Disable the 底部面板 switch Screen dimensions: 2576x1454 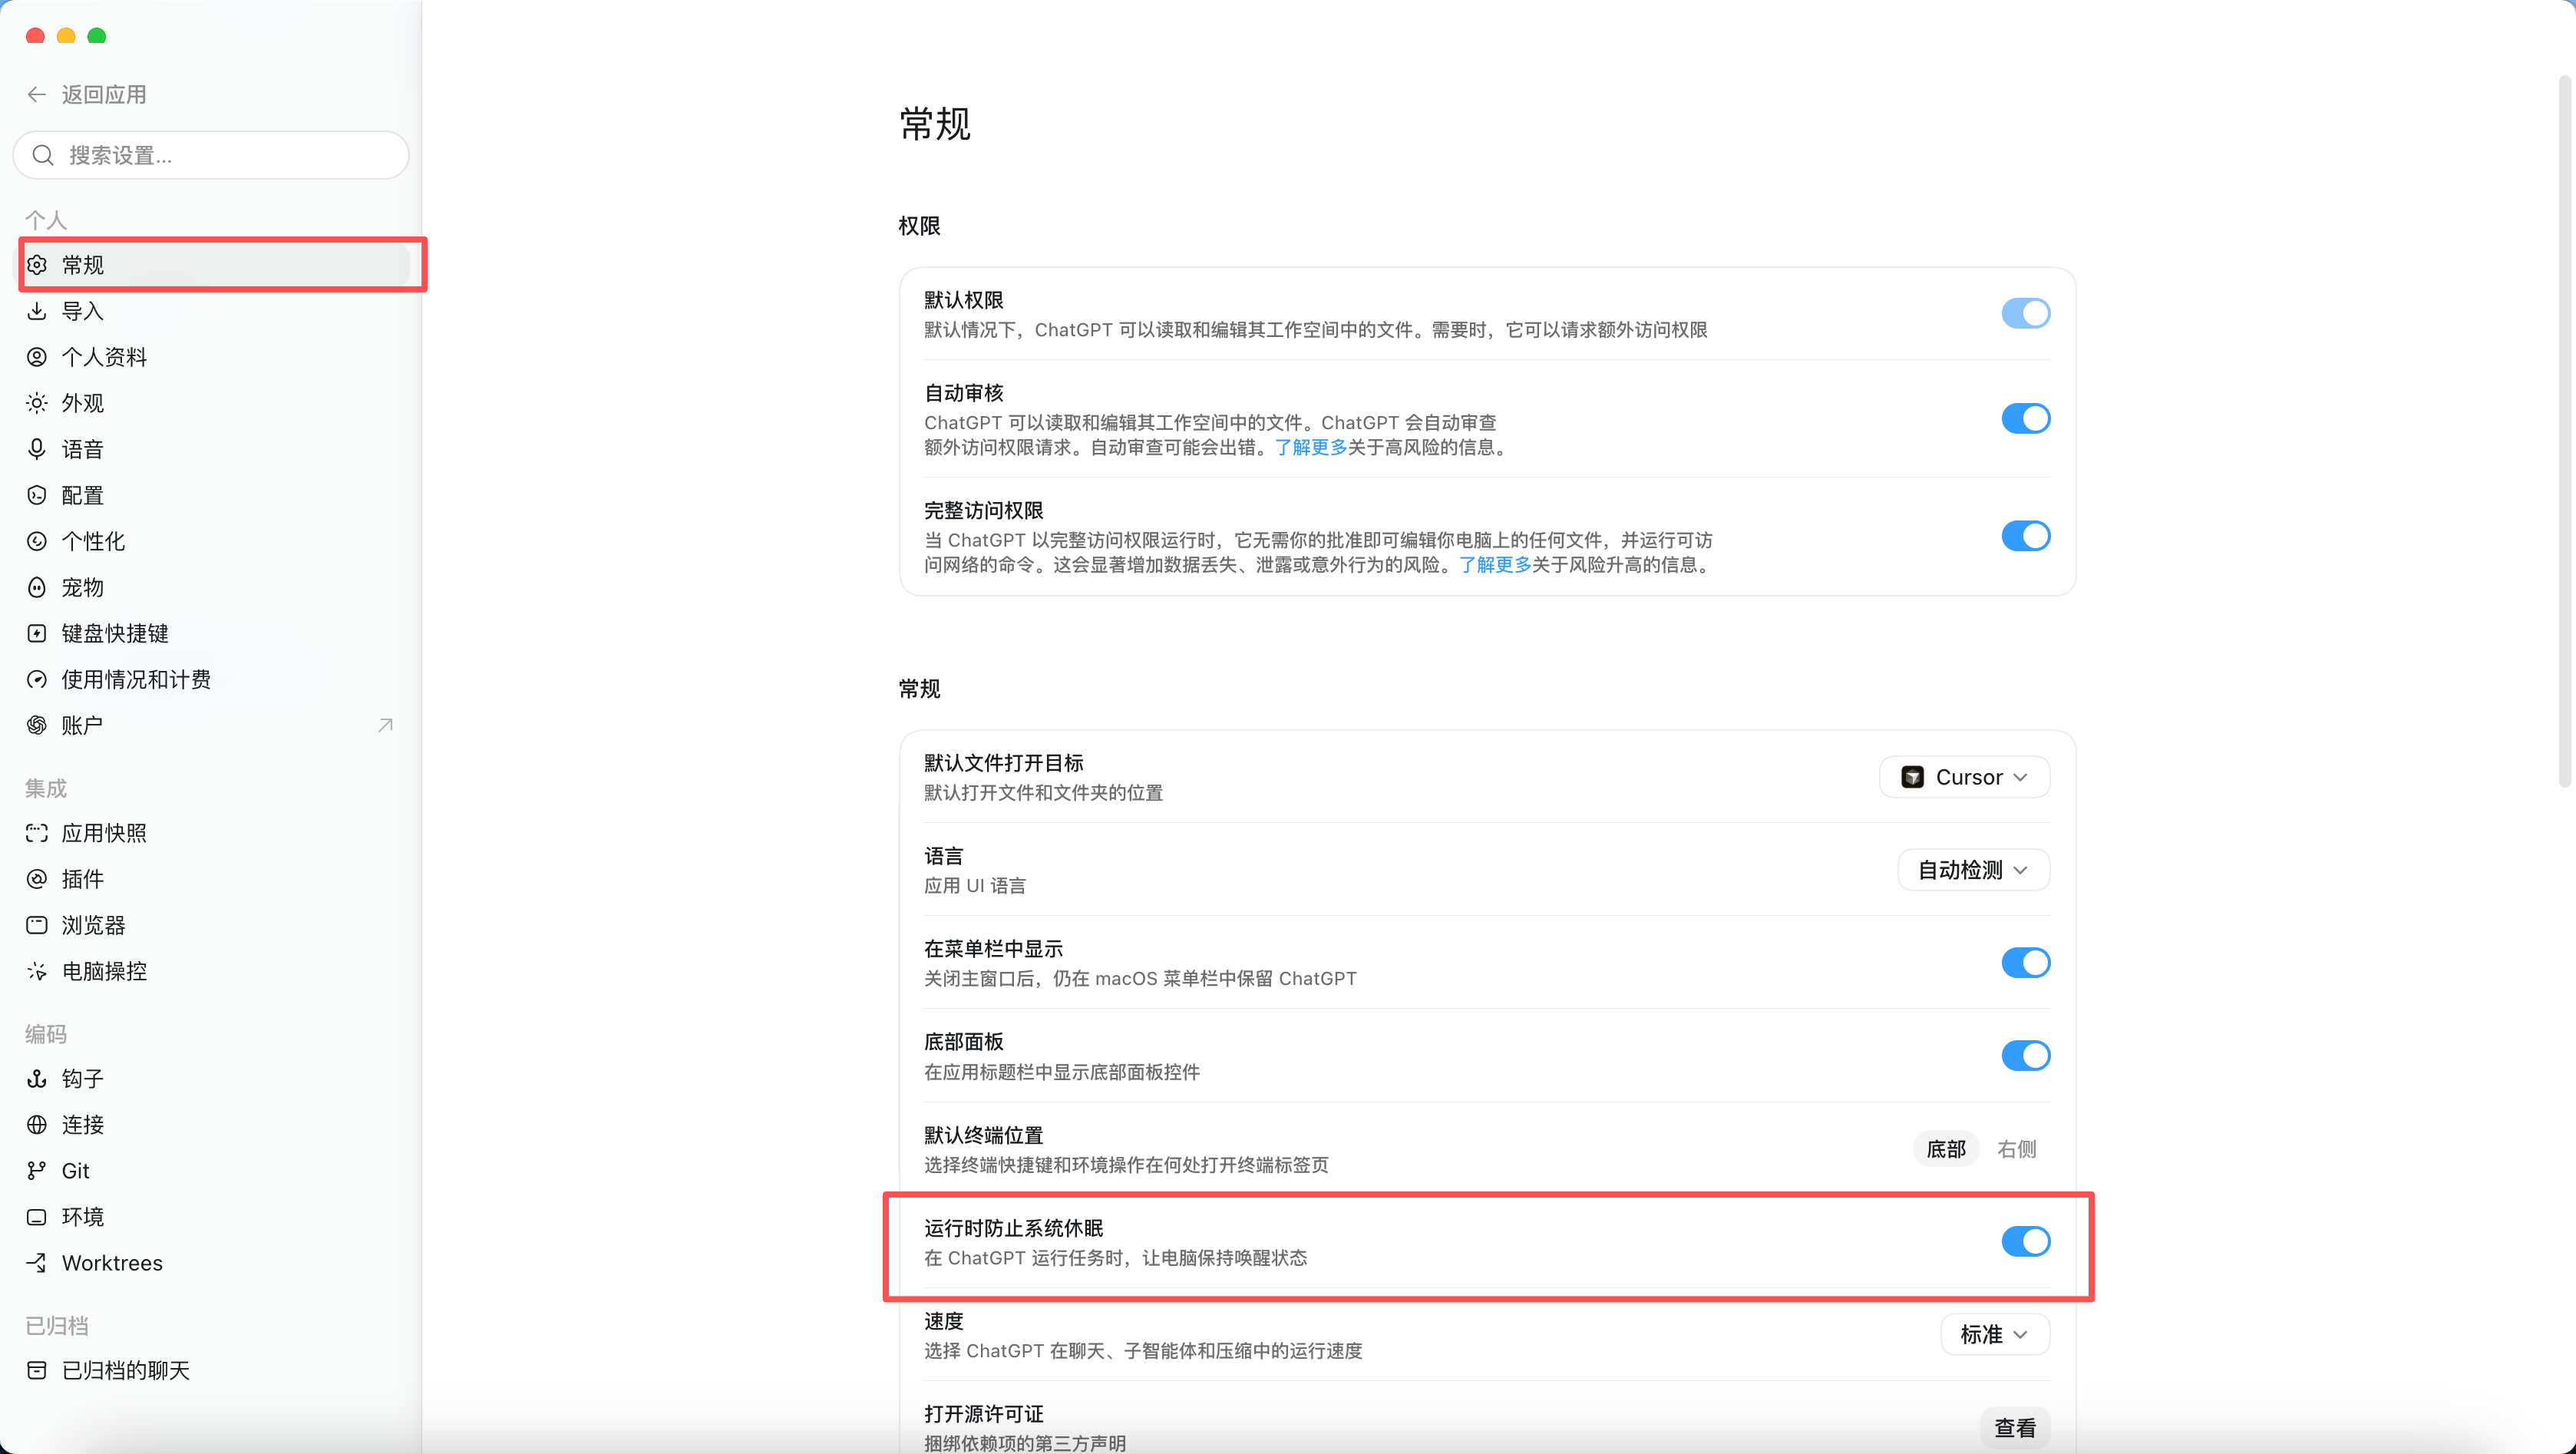tap(2025, 1055)
